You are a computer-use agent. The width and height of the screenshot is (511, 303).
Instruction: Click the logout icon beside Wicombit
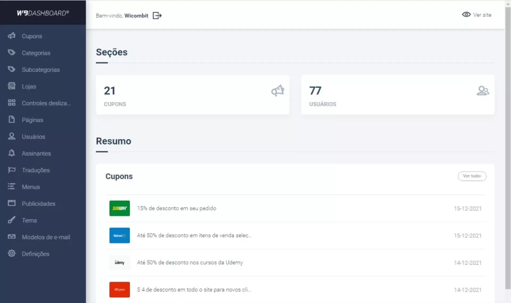[157, 15]
